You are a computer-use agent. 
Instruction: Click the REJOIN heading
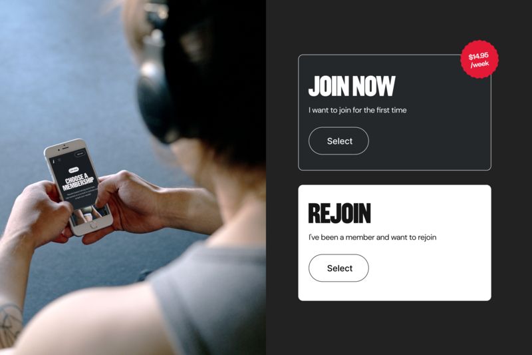point(339,213)
